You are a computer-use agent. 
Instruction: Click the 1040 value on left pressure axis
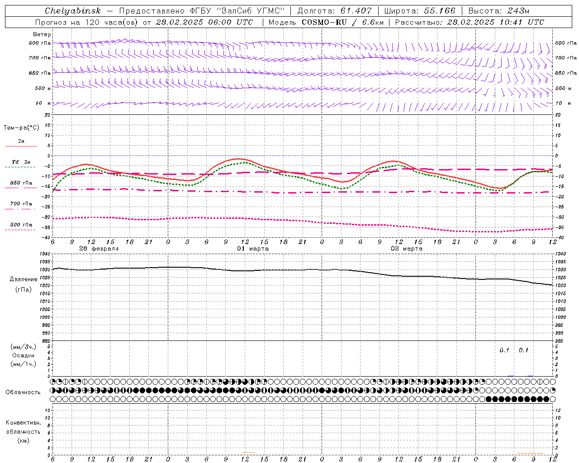click(x=46, y=254)
